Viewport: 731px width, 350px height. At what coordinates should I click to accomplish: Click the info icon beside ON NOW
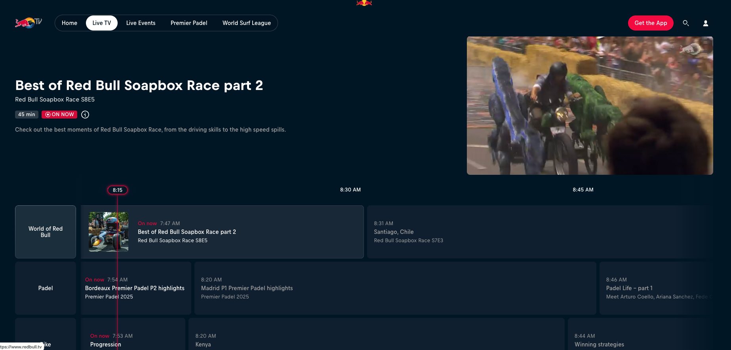[x=85, y=115]
